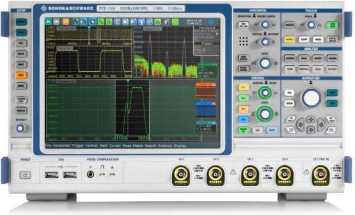Viewport: 355px width, 215px height.
Task: Push the second teal key in Setup column
Action: pyautogui.click(x=21, y=32)
